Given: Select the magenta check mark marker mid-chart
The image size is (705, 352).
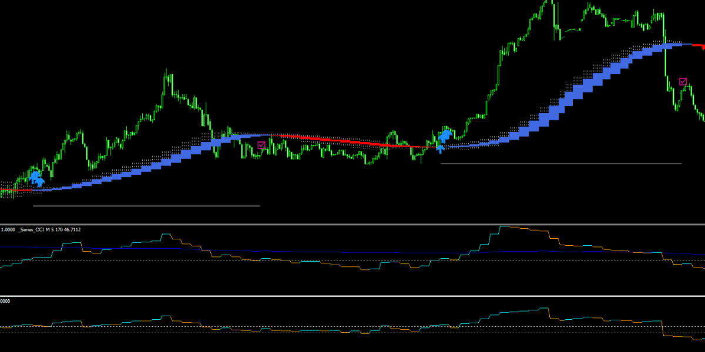Looking at the screenshot, I should [261, 144].
